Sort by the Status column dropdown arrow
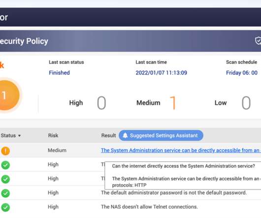261x218 pixels. click(x=20, y=136)
